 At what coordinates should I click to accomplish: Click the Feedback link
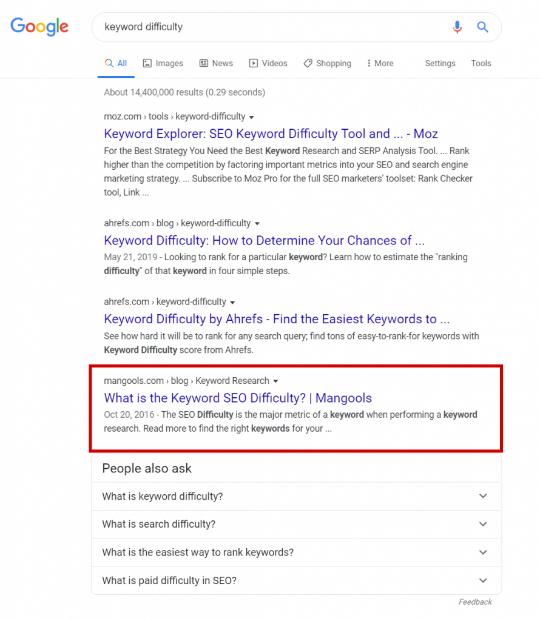tap(475, 602)
